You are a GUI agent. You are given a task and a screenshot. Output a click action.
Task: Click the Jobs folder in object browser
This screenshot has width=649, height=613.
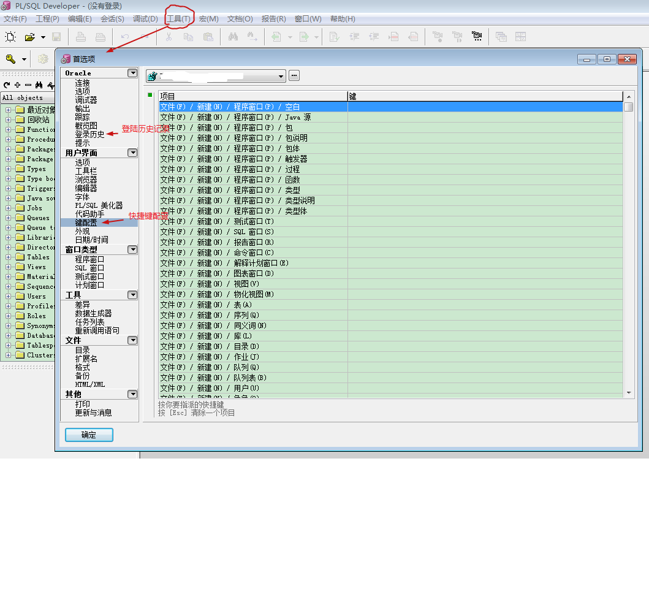tap(29, 208)
